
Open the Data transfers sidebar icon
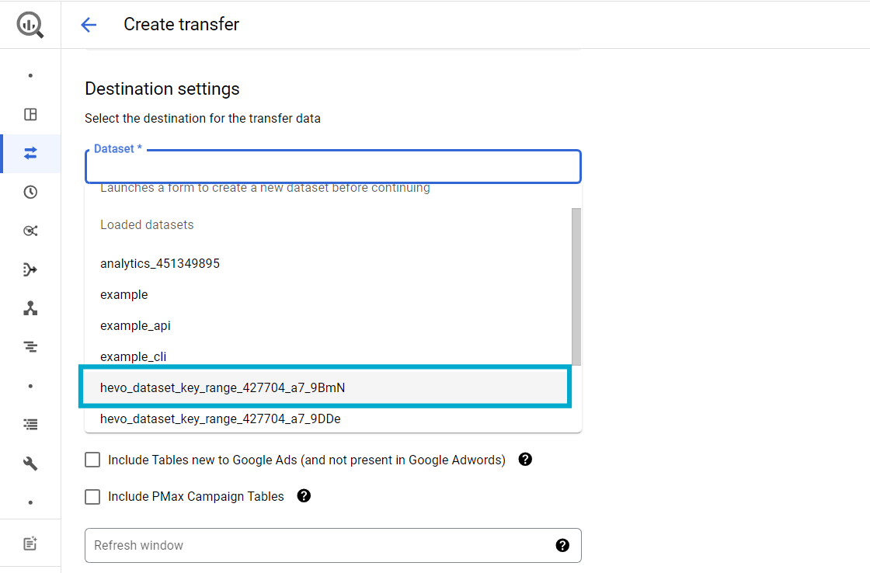30,153
